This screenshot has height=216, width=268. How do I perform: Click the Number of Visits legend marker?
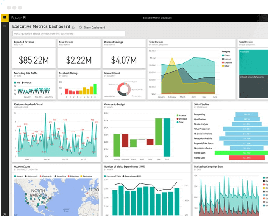(105, 176)
